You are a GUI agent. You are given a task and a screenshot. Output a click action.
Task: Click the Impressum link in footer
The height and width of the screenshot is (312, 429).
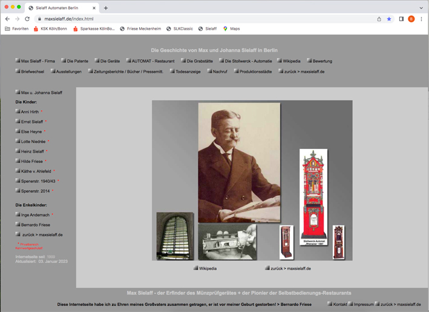363,304
